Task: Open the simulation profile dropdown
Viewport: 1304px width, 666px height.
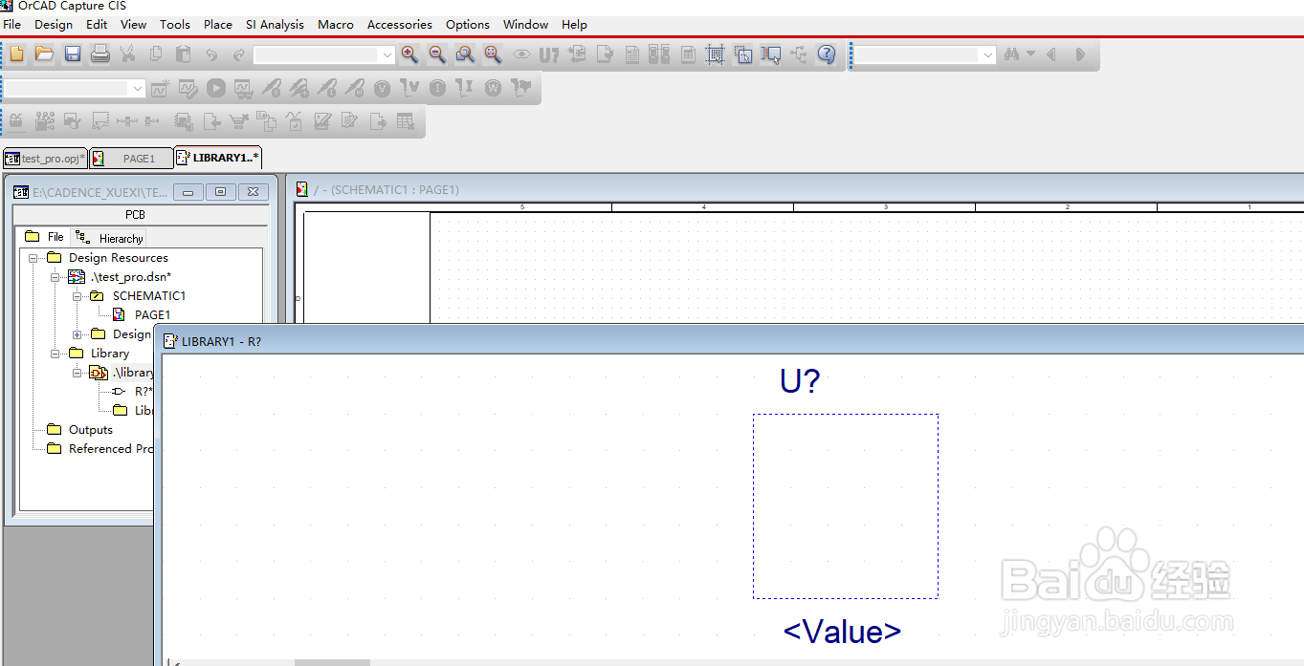Action: [138, 88]
